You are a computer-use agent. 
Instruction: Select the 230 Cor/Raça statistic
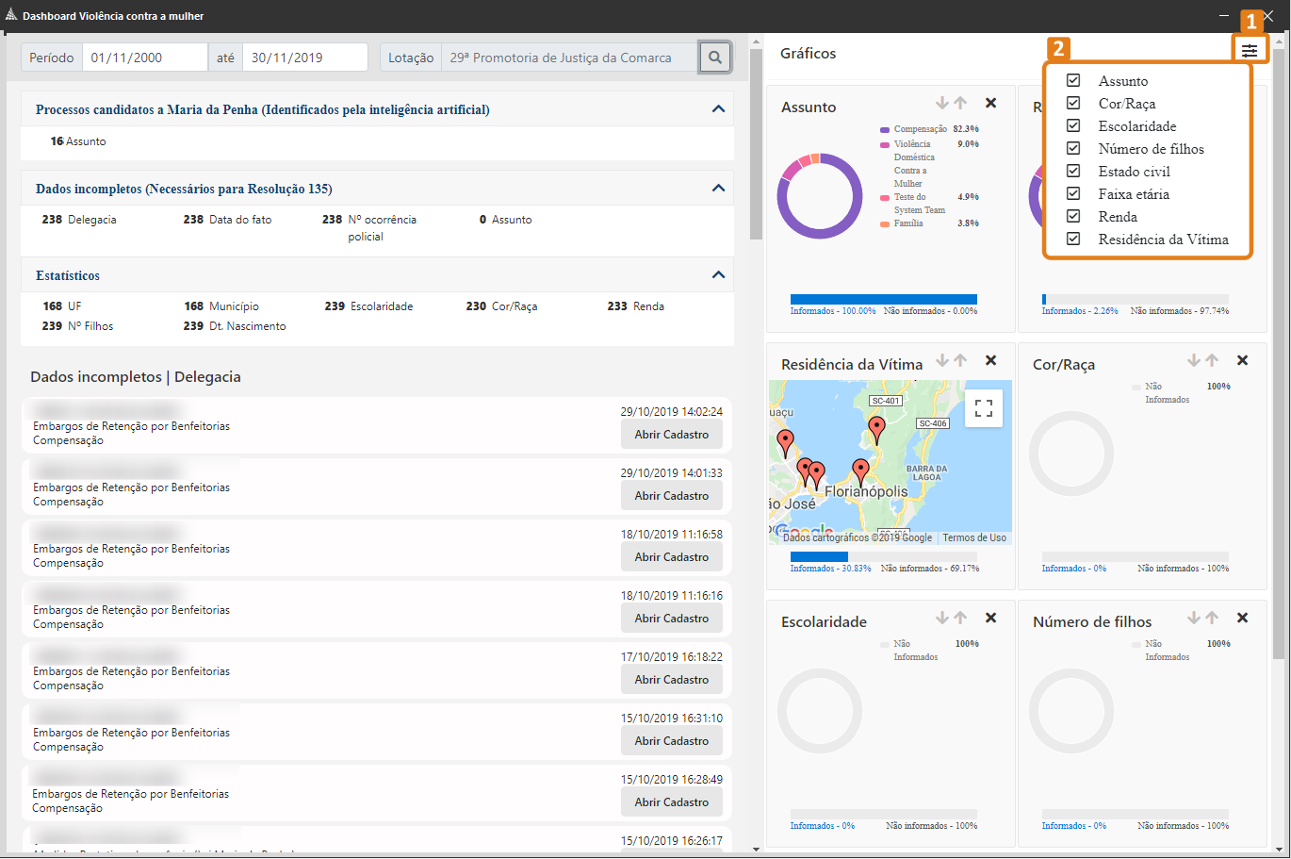pyautogui.click(x=501, y=306)
